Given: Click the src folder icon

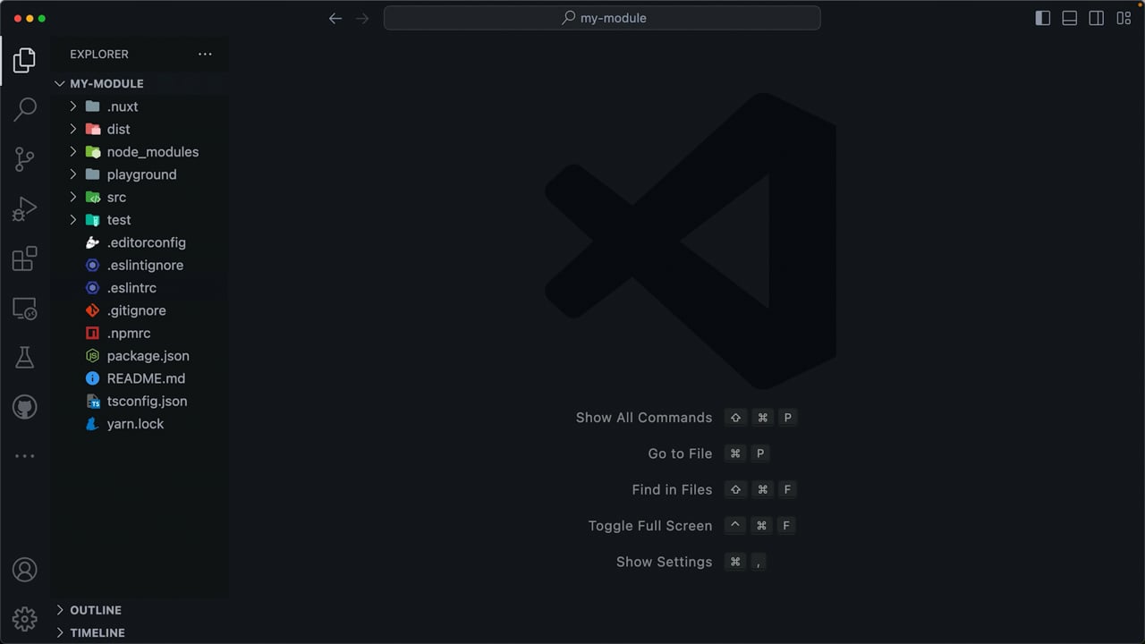Looking at the screenshot, I should tap(92, 197).
